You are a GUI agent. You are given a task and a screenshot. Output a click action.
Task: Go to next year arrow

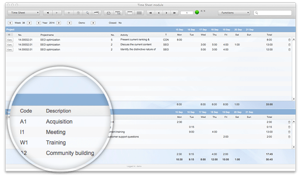(x=59, y=23)
